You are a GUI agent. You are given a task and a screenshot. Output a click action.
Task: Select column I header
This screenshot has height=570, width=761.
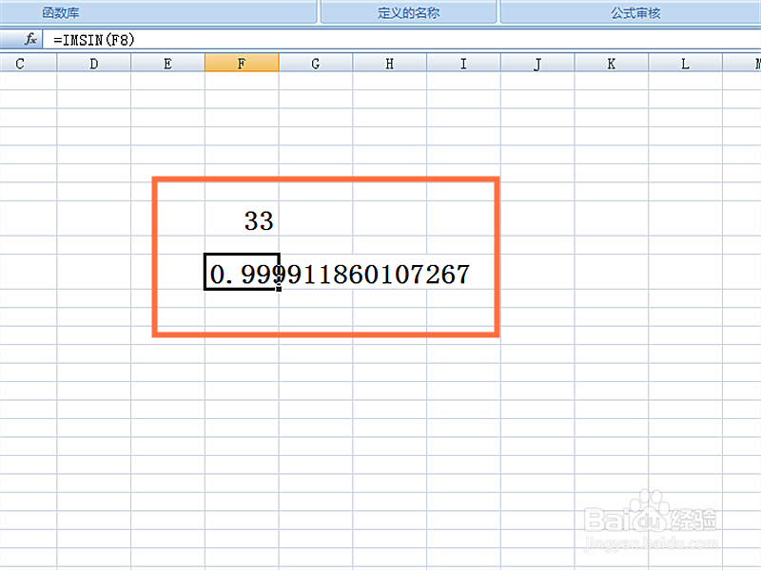(463, 64)
